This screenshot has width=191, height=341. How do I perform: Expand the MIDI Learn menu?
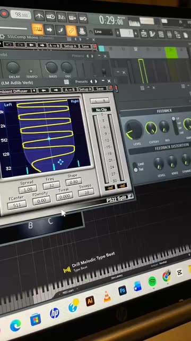[68, 293]
